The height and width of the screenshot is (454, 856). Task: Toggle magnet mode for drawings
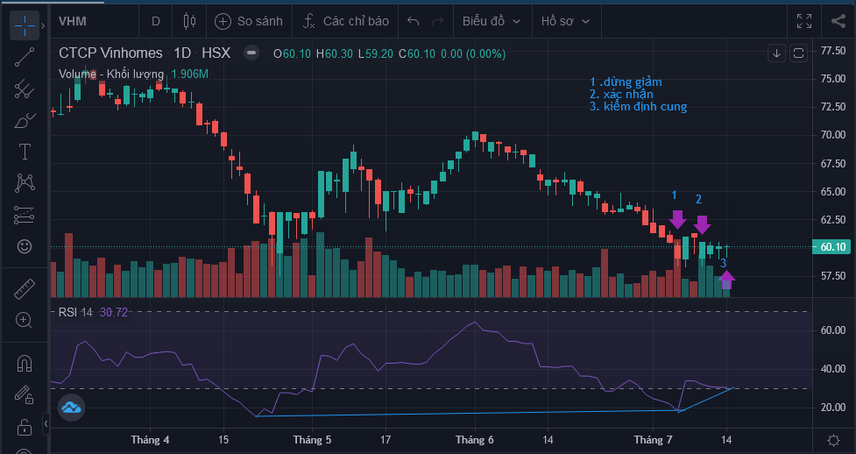(x=25, y=361)
